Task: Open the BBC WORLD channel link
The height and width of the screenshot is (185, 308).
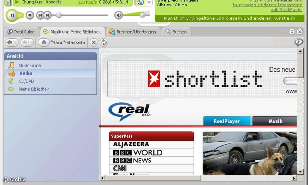Action: tap(138, 152)
